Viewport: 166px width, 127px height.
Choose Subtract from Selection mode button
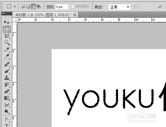coord(33,6)
